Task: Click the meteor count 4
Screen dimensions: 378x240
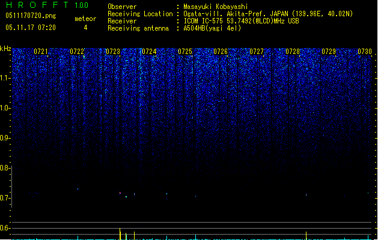Action: click(85, 28)
